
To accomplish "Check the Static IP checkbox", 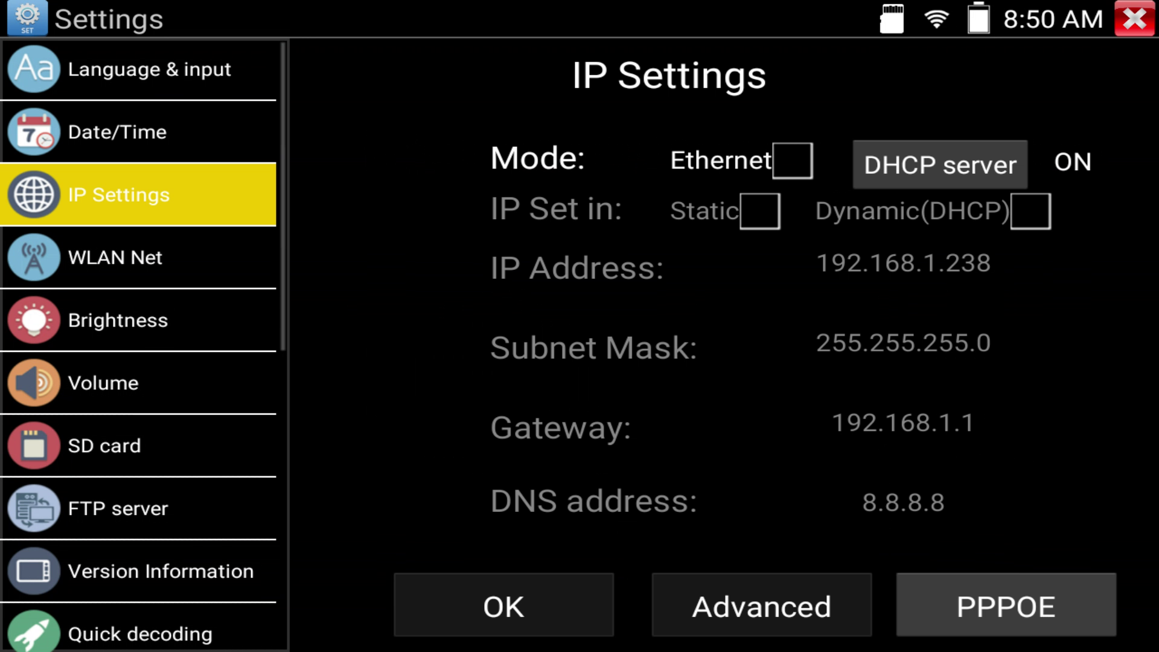I will [x=760, y=211].
